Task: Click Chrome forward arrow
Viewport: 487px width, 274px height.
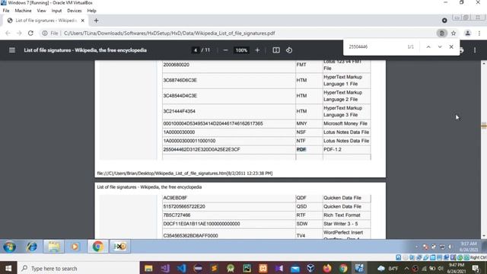Action: pos(19,33)
